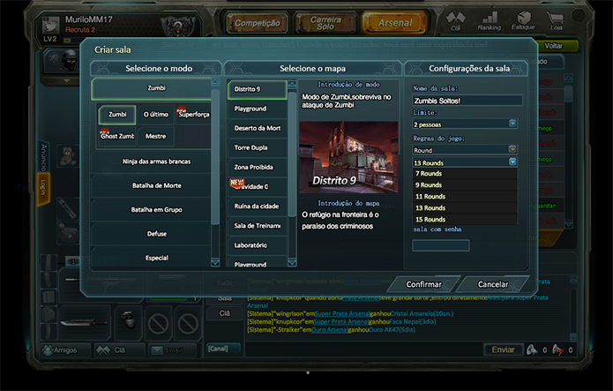Select Batalha em Grupo mode

(152, 210)
